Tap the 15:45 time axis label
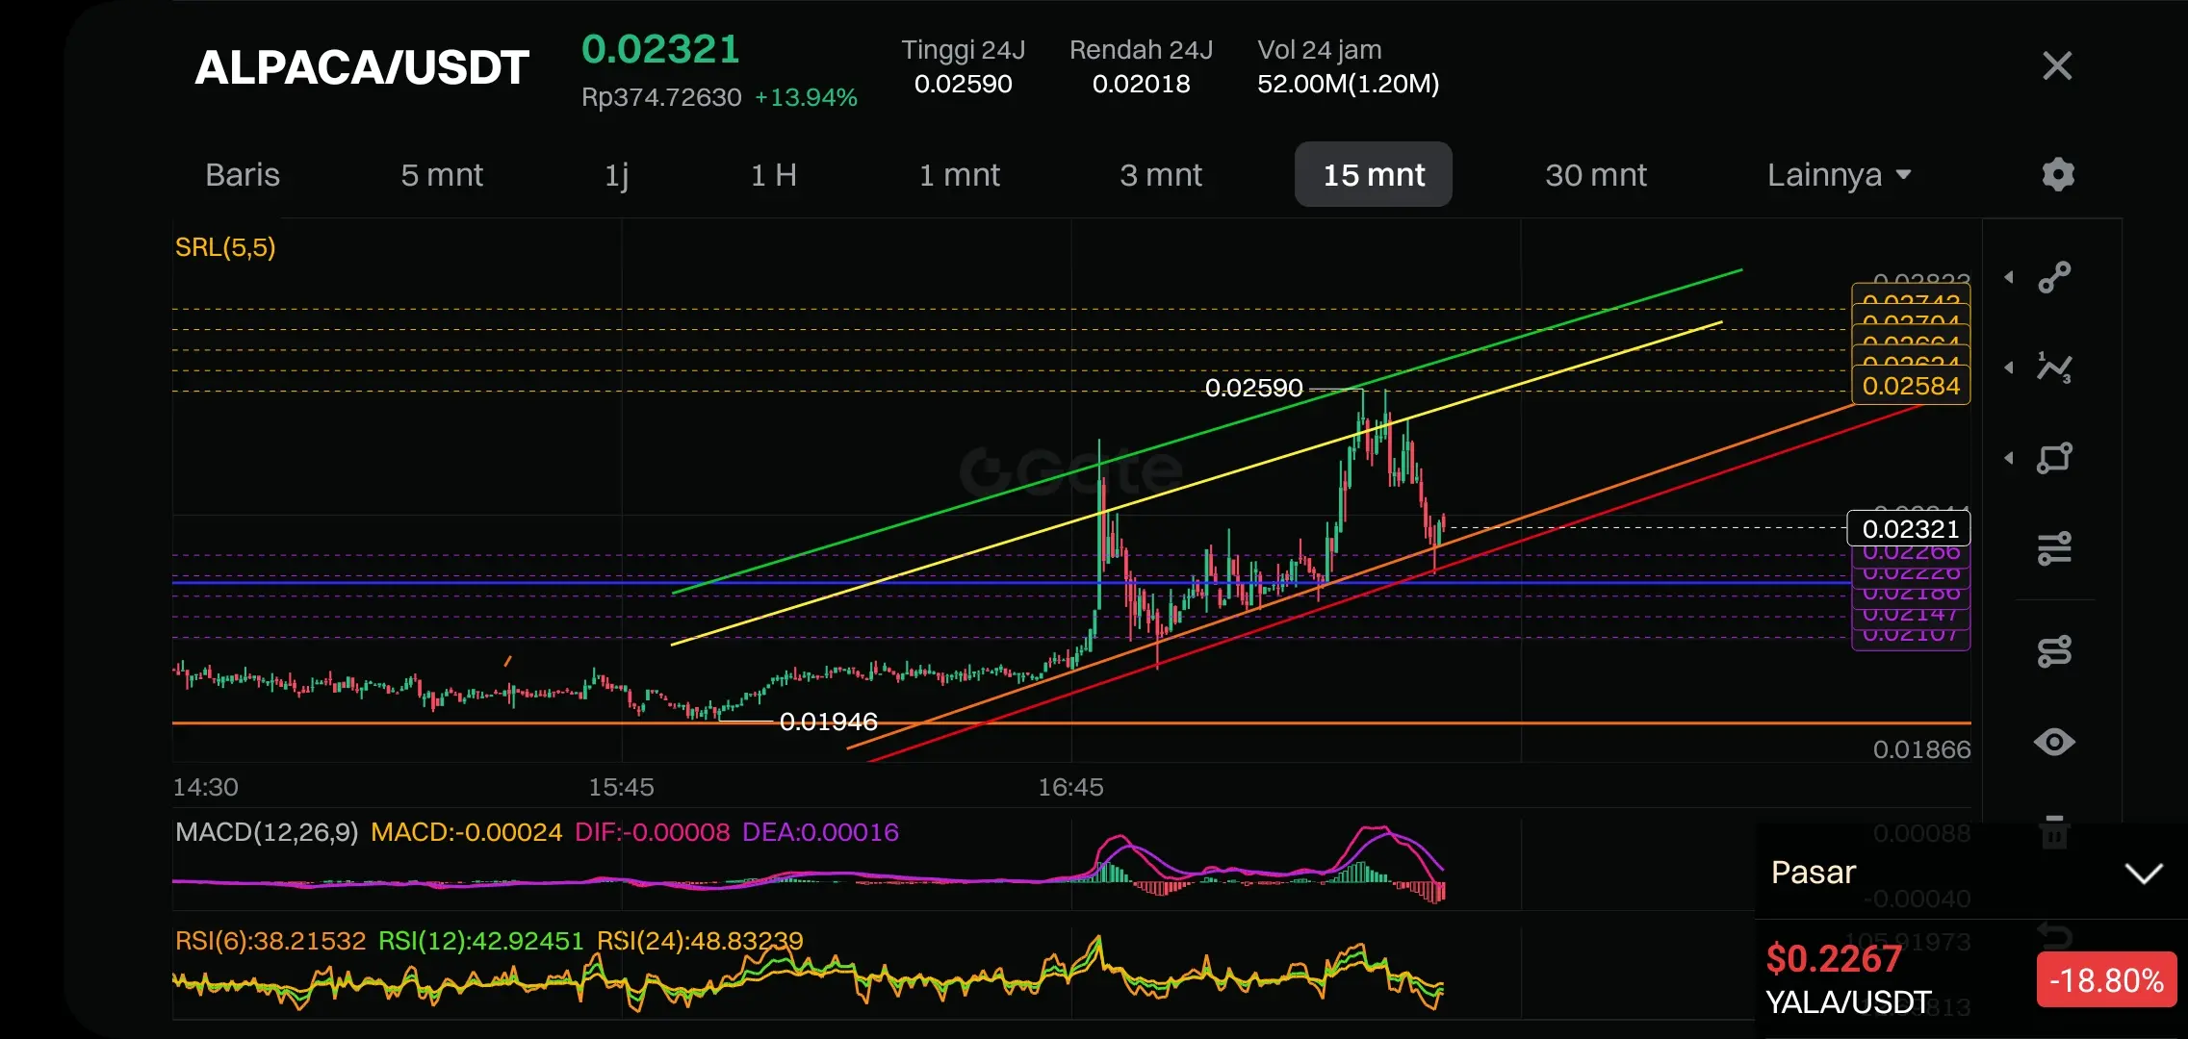This screenshot has height=1039, width=2188. pos(621,787)
